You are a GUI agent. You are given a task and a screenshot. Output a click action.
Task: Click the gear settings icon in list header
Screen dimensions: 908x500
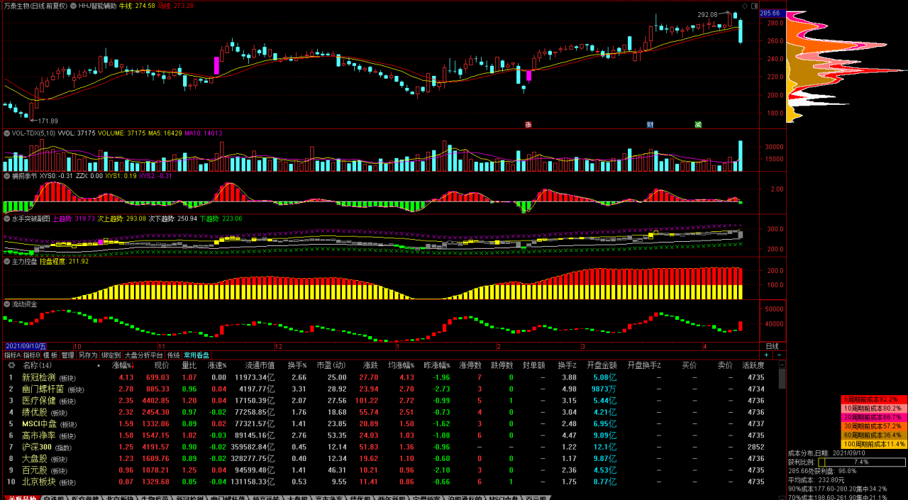[11, 365]
